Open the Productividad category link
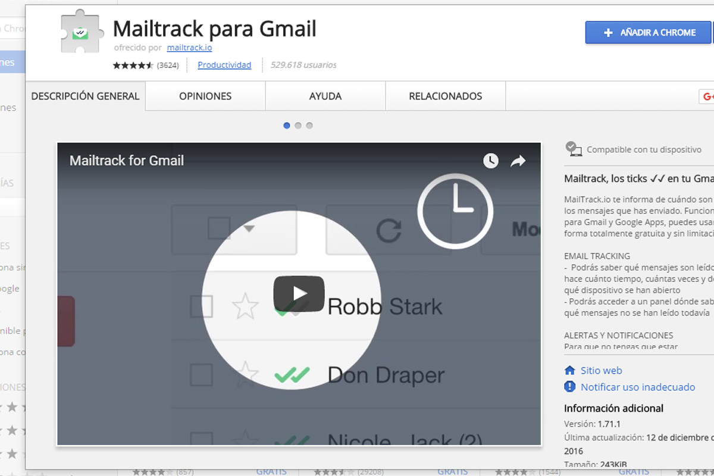The height and width of the screenshot is (476, 714). [x=224, y=65]
